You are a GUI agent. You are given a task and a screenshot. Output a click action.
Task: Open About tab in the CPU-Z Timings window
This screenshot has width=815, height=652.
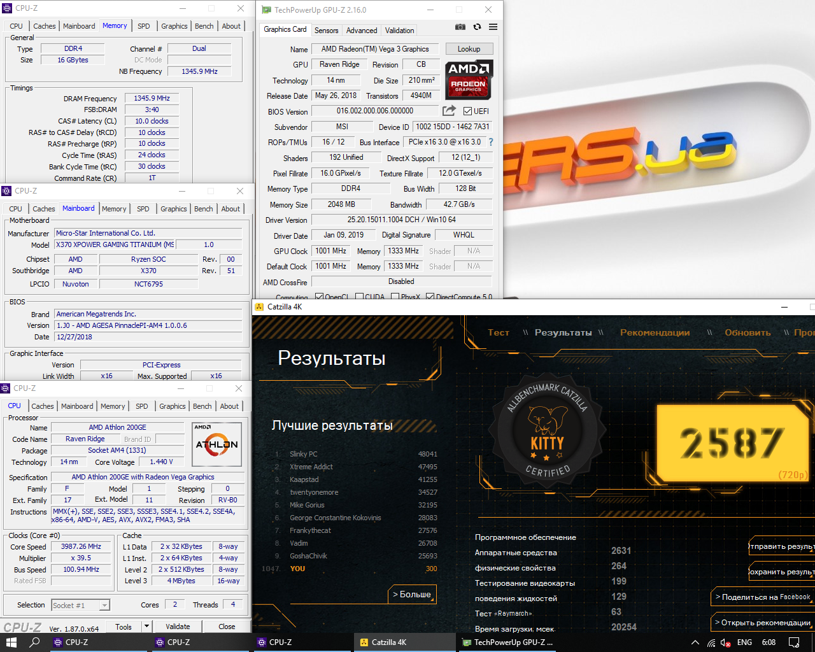pyautogui.click(x=231, y=26)
